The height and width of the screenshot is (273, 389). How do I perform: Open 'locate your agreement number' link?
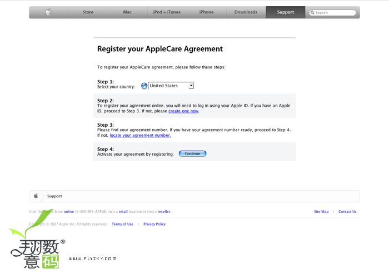pos(140,135)
